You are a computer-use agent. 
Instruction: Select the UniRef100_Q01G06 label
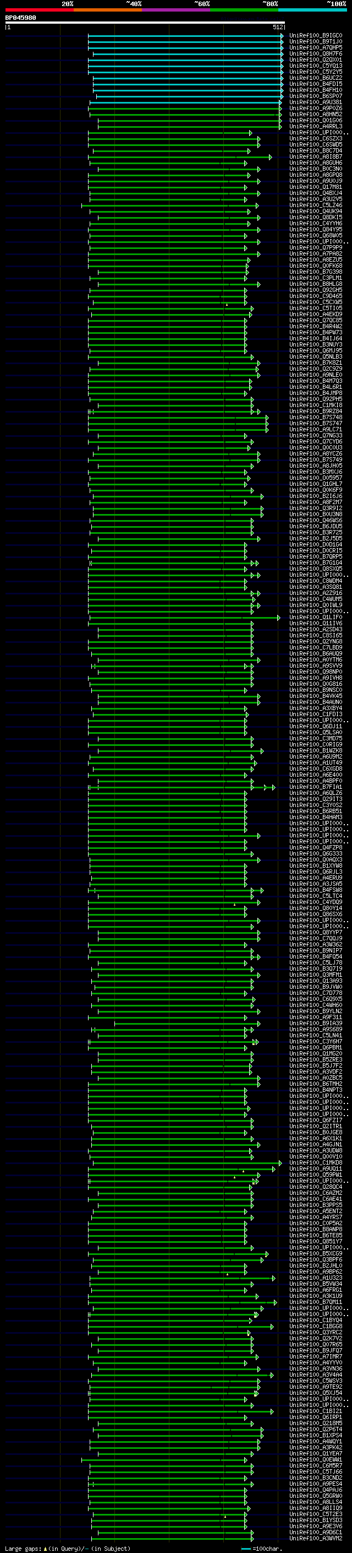(x=315, y=121)
